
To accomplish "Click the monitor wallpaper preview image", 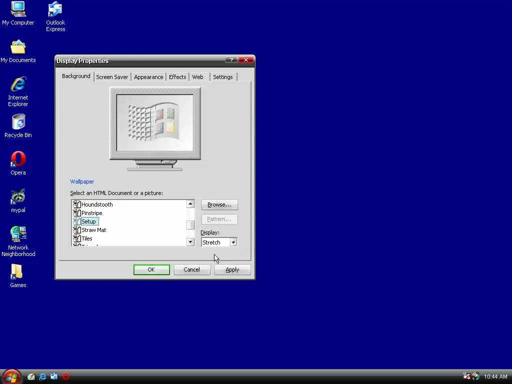I will [x=155, y=123].
